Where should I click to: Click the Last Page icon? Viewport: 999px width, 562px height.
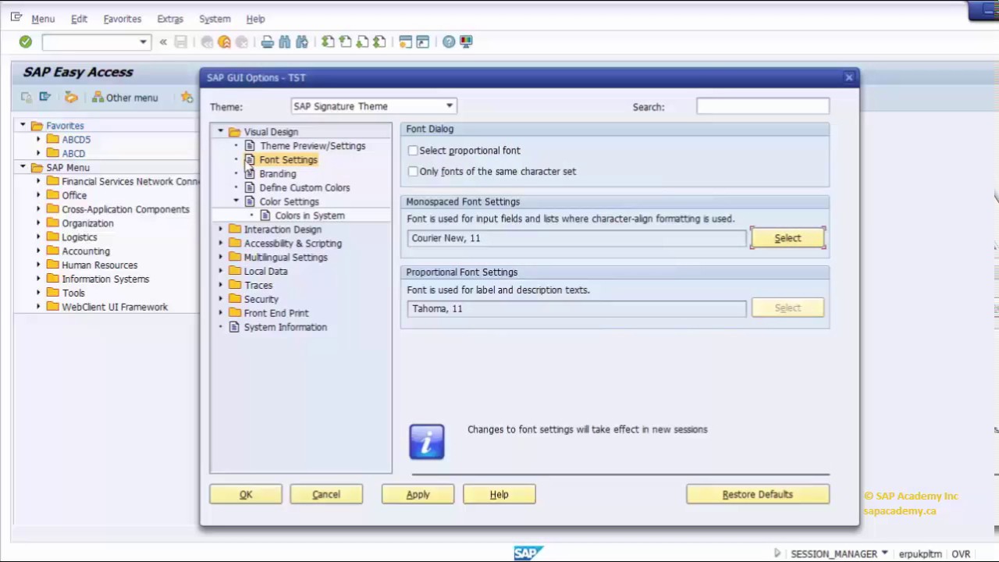tap(379, 42)
